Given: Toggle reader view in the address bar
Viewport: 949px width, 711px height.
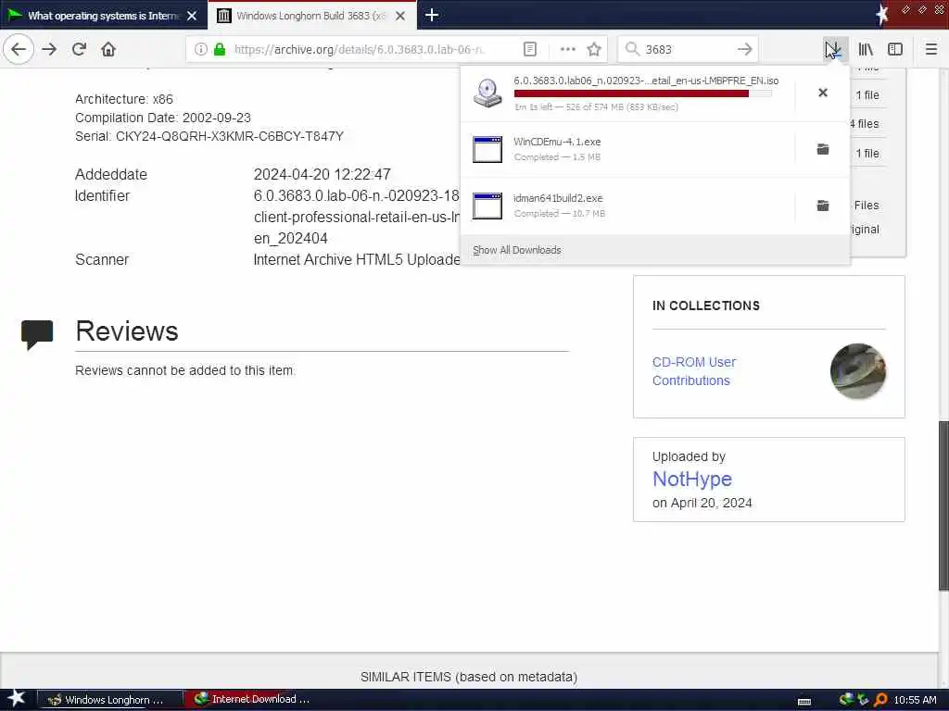Looking at the screenshot, I should pos(529,49).
